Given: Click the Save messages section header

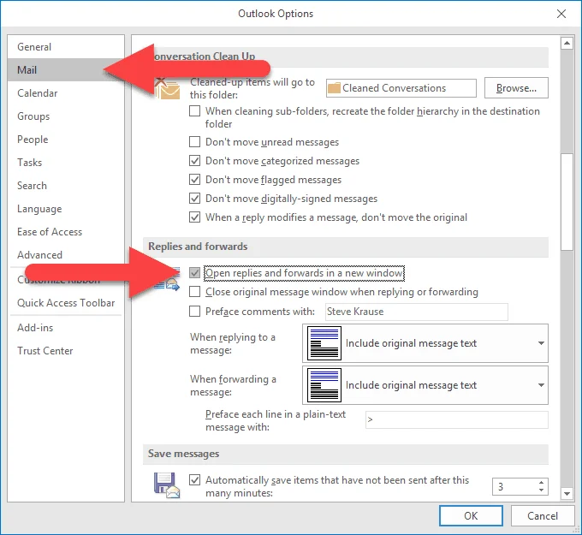Looking at the screenshot, I should click(x=346, y=454).
